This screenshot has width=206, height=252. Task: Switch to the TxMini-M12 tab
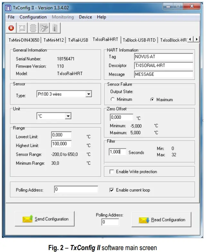coord(54,40)
